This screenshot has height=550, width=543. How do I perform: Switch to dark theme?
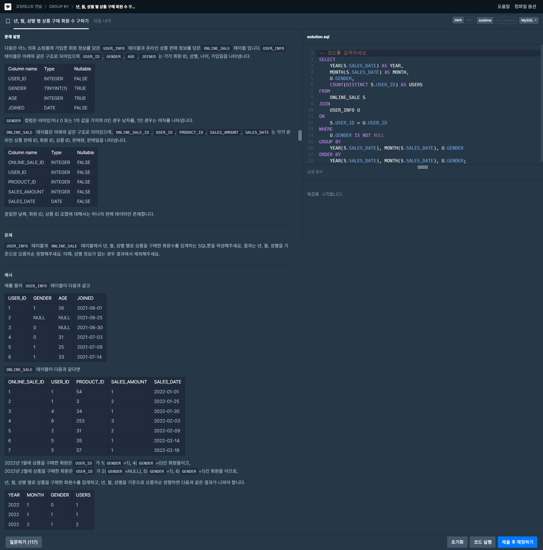[x=458, y=20]
